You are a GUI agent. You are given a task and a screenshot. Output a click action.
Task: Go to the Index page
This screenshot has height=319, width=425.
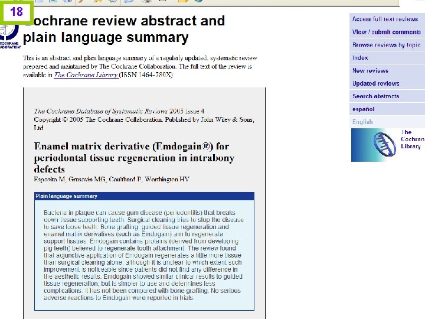(x=360, y=58)
